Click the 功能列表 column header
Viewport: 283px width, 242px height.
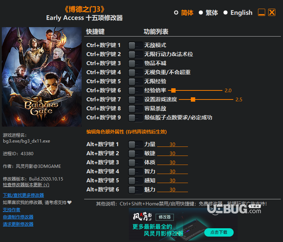point(156,32)
